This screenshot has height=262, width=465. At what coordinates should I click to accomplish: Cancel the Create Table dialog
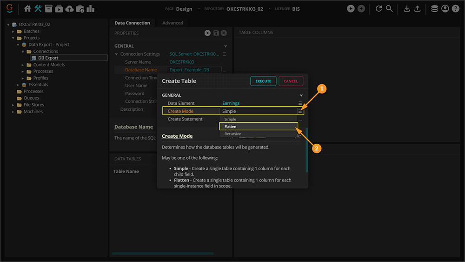(x=291, y=81)
